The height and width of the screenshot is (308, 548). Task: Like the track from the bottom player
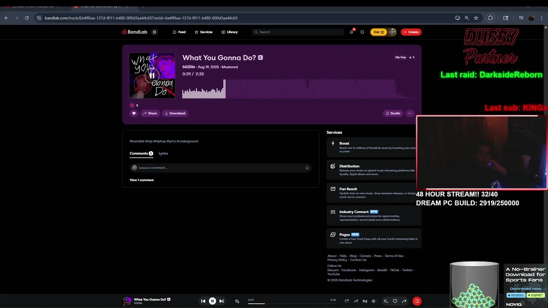pyautogui.click(x=395, y=301)
